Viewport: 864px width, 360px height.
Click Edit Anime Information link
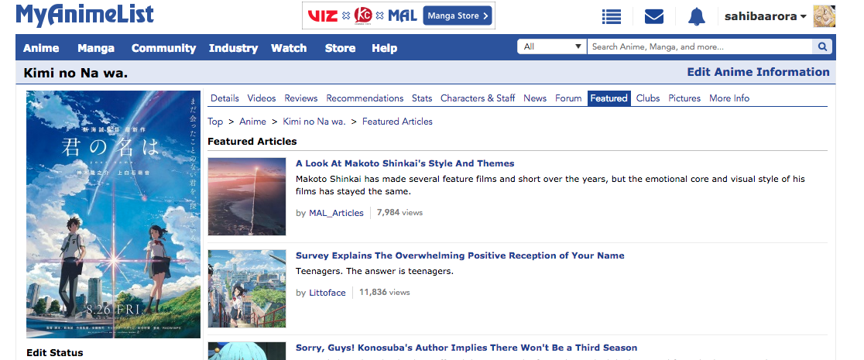pyautogui.click(x=758, y=72)
